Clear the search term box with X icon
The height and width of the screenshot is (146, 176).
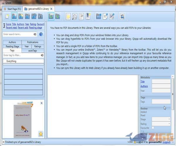(35, 34)
